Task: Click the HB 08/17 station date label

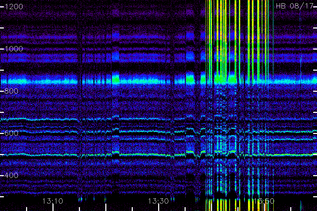Action: click(294, 6)
